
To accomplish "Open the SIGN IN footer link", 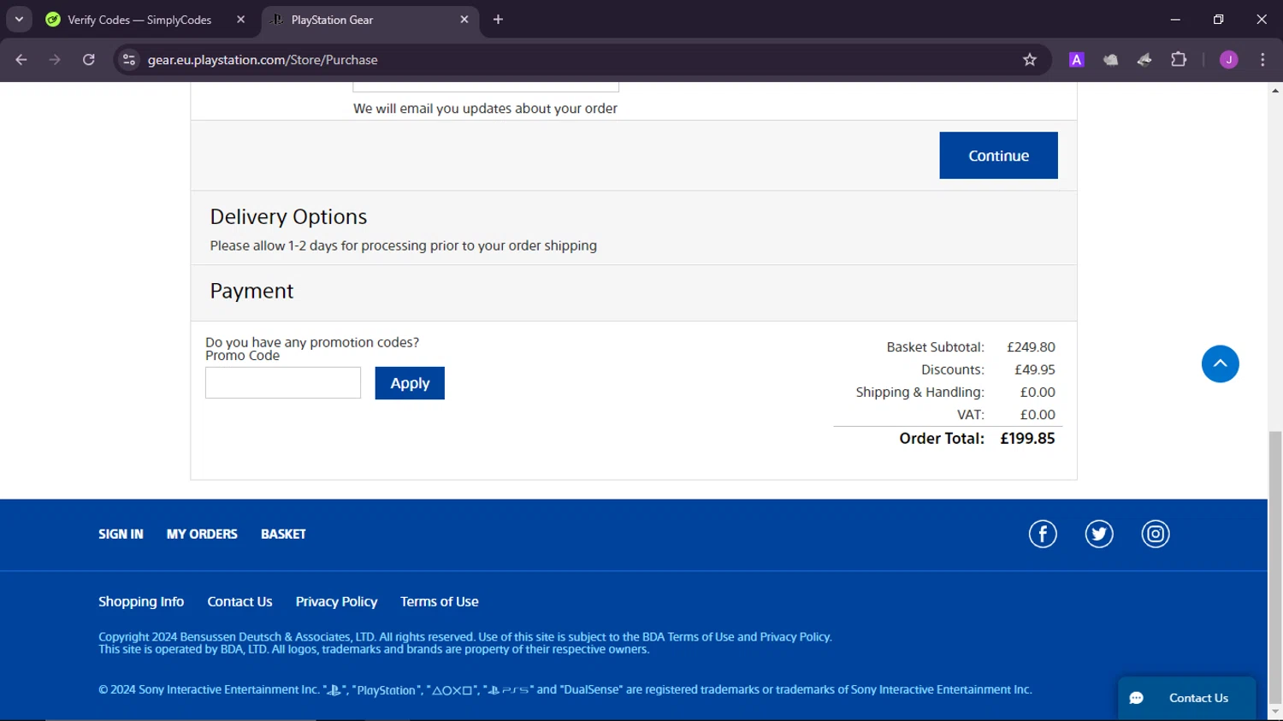I will pos(121,534).
